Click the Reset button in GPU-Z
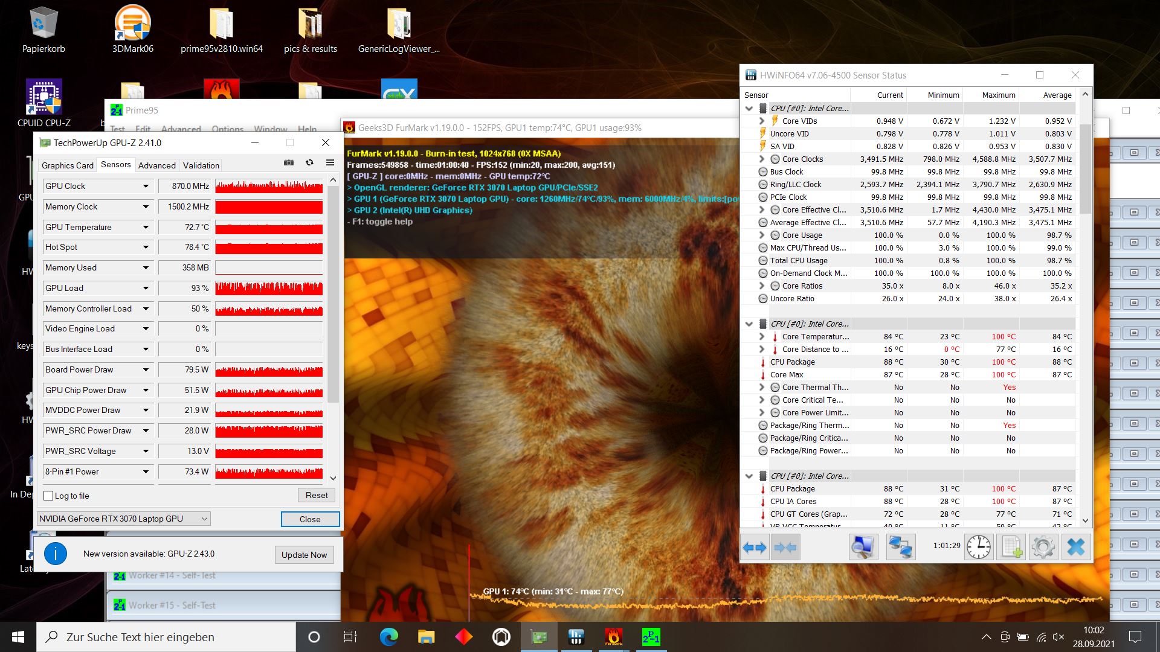This screenshot has height=652, width=1160. (x=316, y=495)
